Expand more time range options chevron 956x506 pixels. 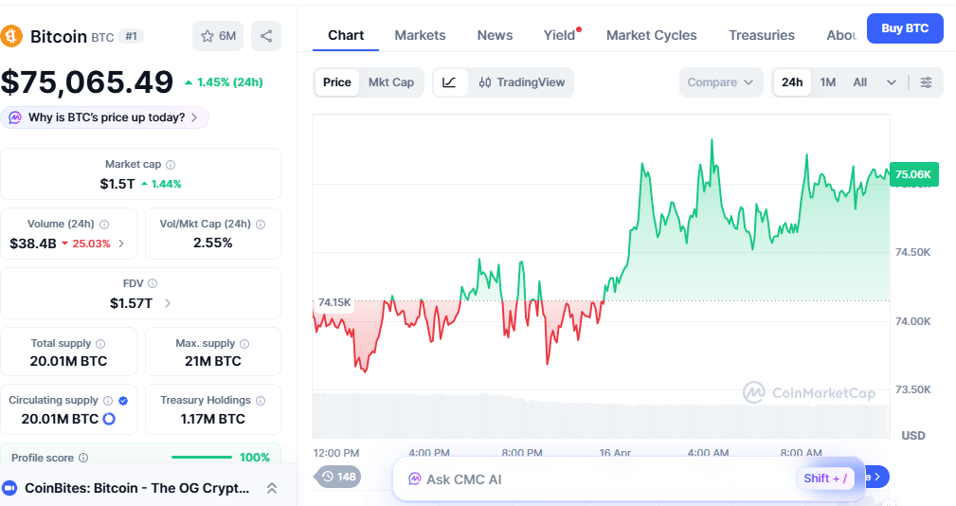coord(891,82)
